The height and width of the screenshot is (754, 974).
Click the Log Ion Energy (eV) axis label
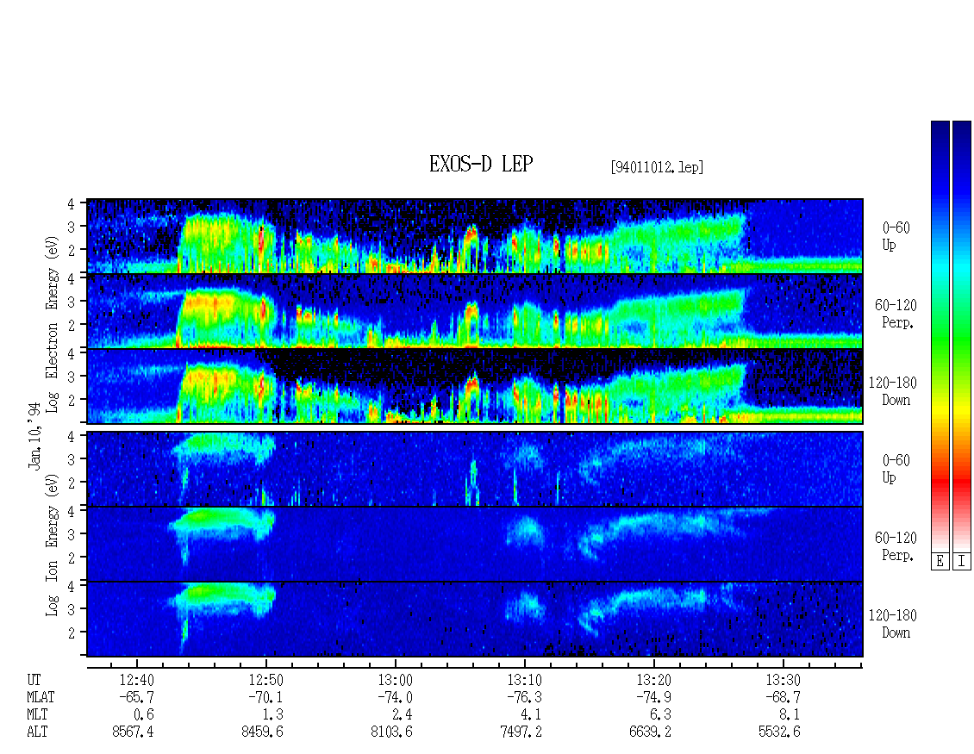pyautogui.click(x=52, y=545)
